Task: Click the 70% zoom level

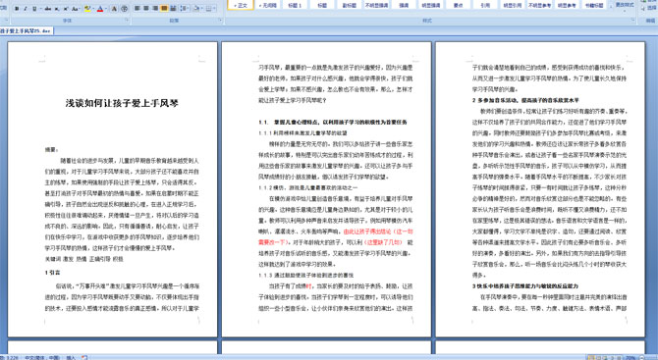Action: click(x=630, y=357)
